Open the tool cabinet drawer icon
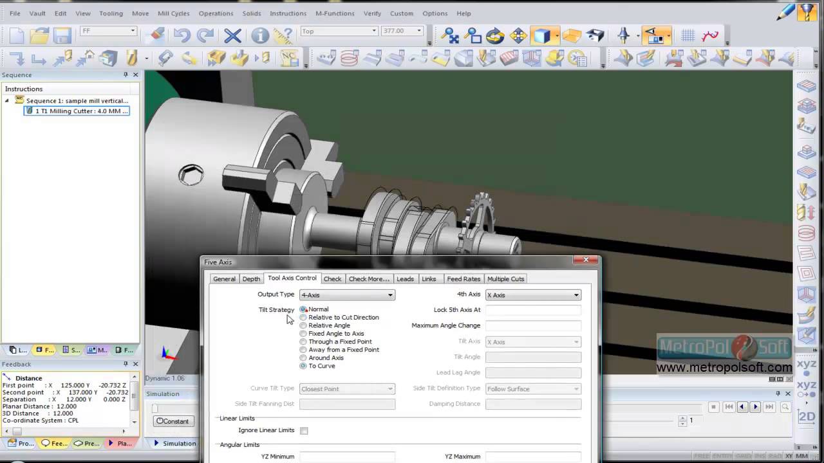Screen dimensions: 824x463 point(108,59)
